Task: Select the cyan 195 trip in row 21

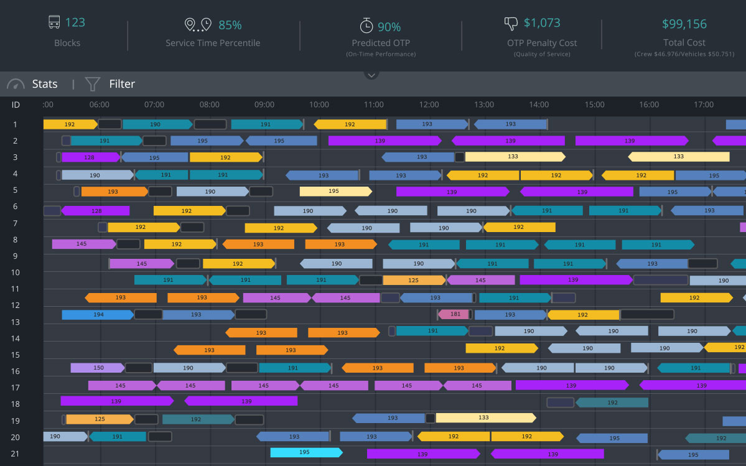Action: pos(306,452)
